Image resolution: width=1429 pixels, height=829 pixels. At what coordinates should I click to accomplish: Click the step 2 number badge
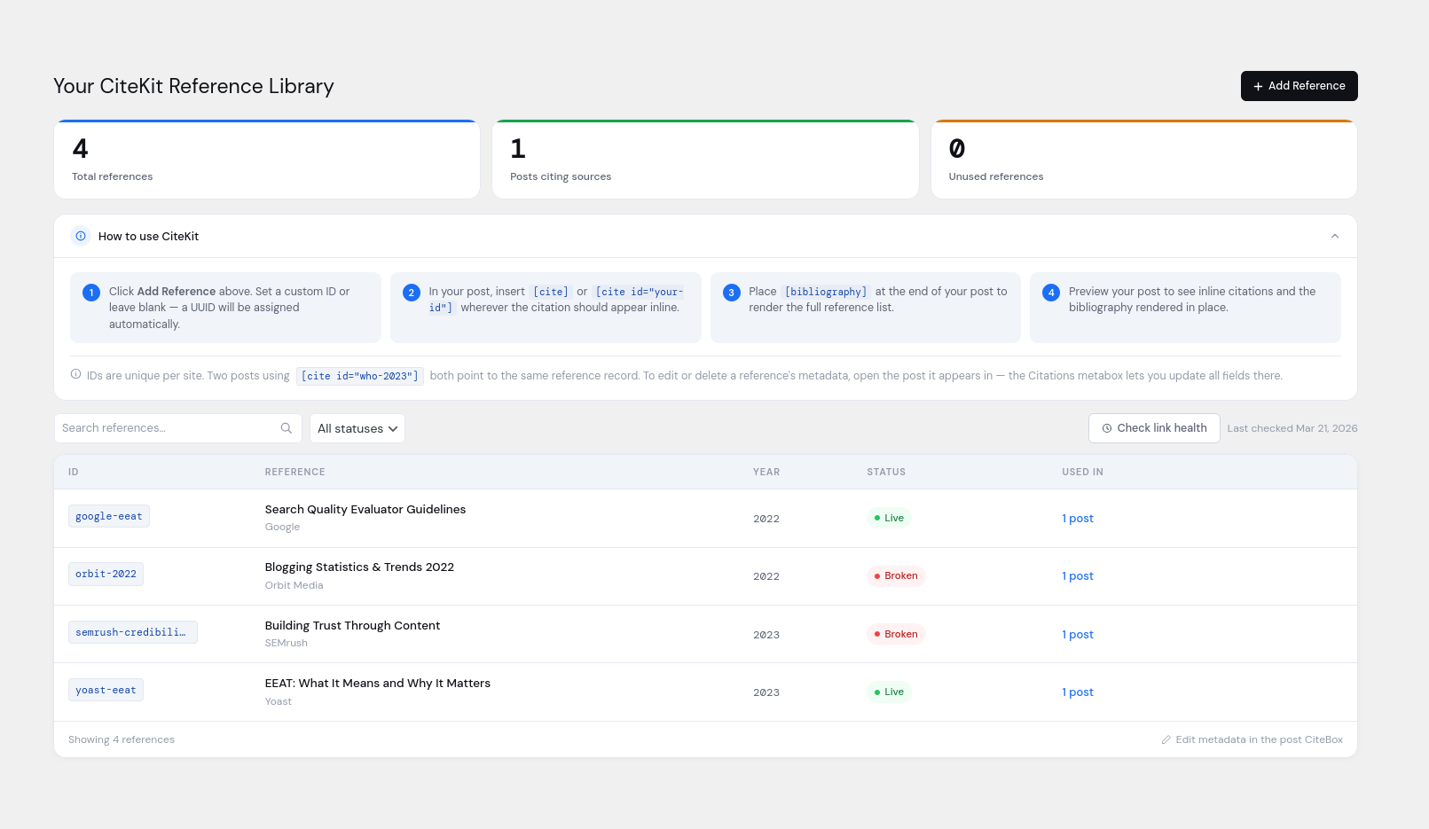[412, 293]
